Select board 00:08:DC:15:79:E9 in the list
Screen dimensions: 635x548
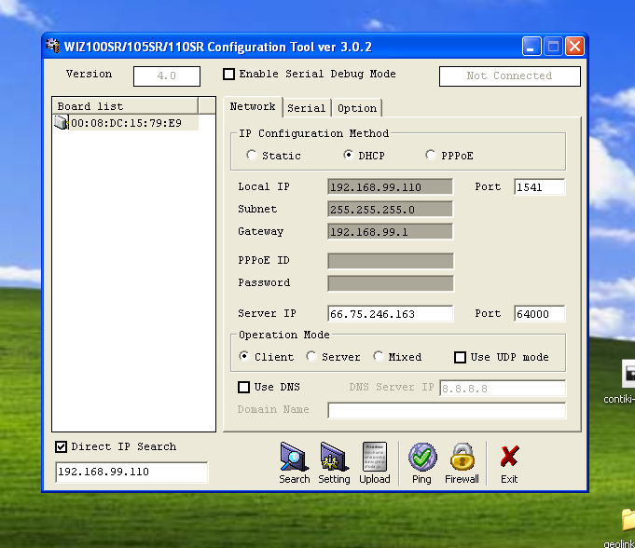pyautogui.click(x=126, y=123)
